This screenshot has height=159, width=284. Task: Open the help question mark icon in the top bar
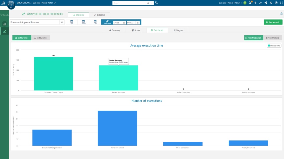(x=276, y=3)
